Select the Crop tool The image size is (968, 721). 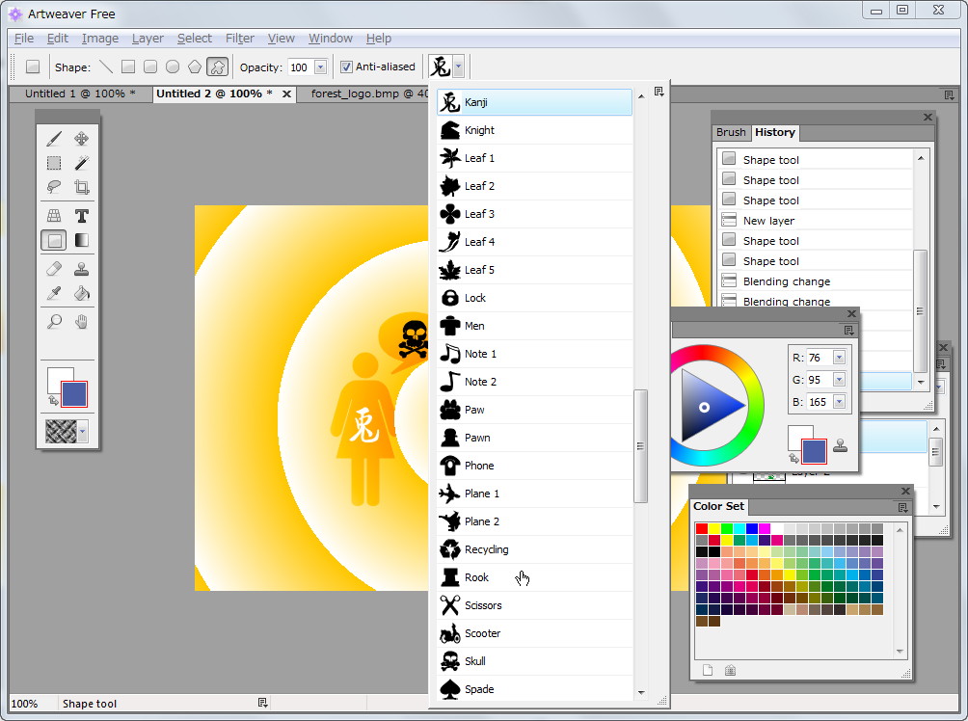click(x=81, y=186)
